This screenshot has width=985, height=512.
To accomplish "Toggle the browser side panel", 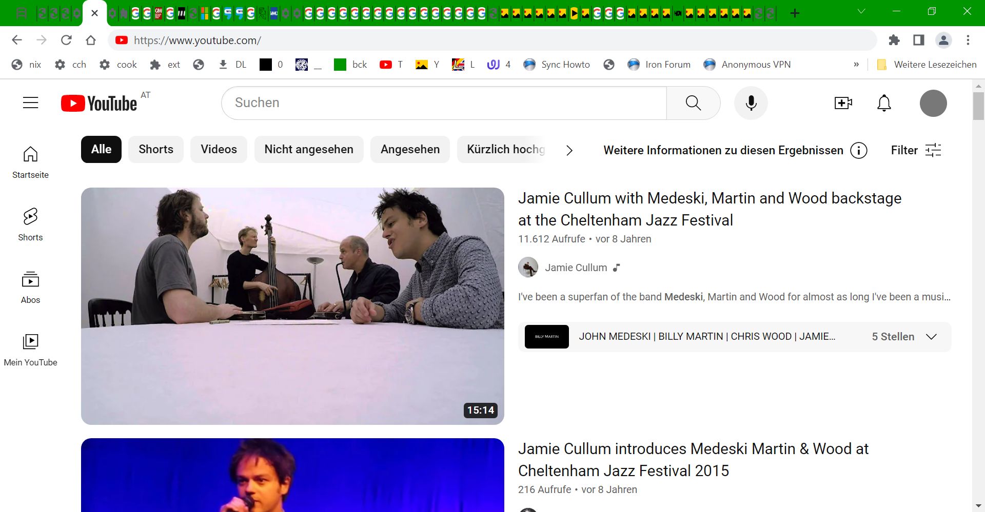I will (x=919, y=40).
